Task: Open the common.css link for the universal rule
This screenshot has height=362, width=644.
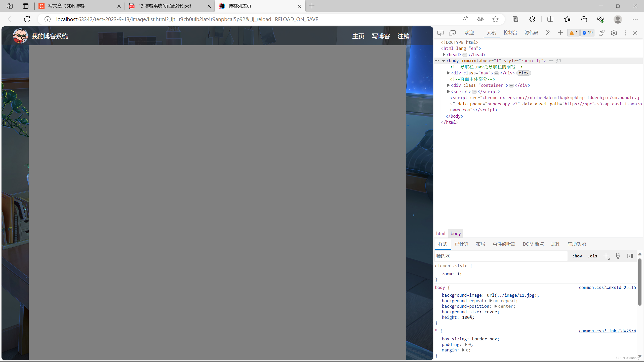Action: pos(608,331)
